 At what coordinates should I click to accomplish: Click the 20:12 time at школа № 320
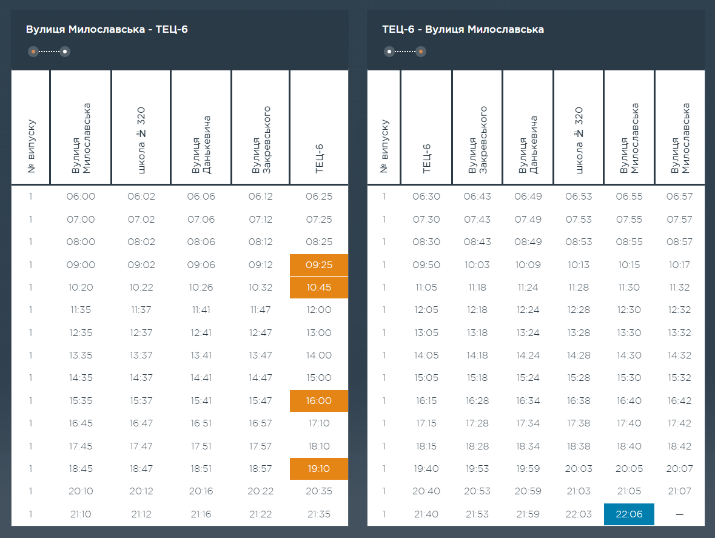[x=141, y=491]
